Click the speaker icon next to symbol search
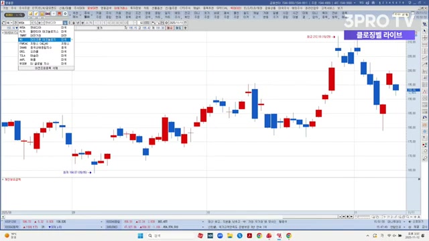Screen dimensions: 429x241 click(40, 23)
